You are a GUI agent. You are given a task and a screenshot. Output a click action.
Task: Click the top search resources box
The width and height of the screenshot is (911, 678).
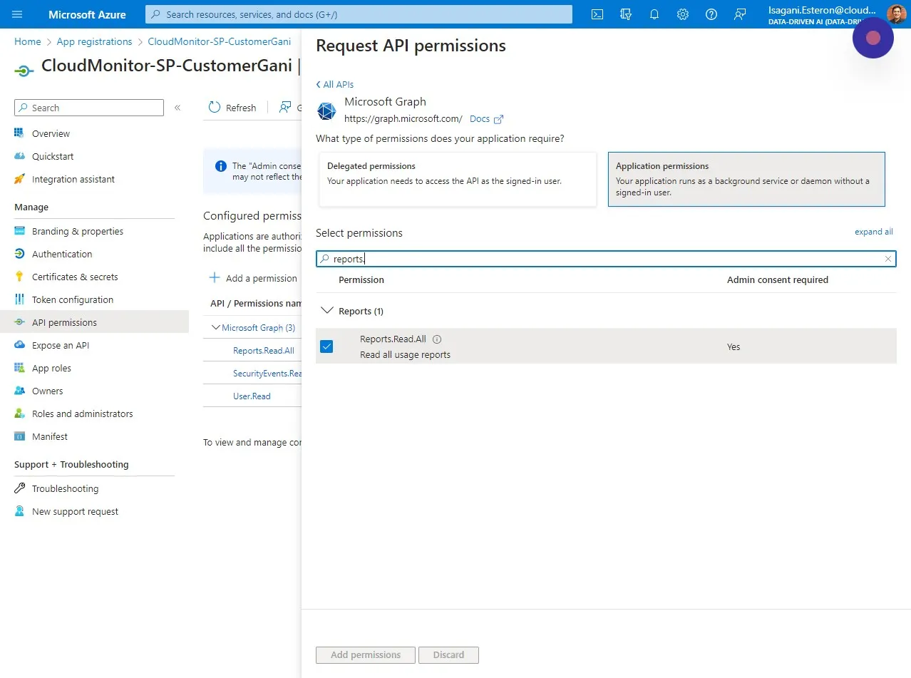click(359, 14)
